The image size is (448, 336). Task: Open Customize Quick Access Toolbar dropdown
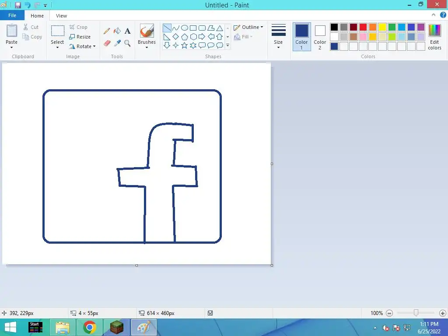pos(45,5)
